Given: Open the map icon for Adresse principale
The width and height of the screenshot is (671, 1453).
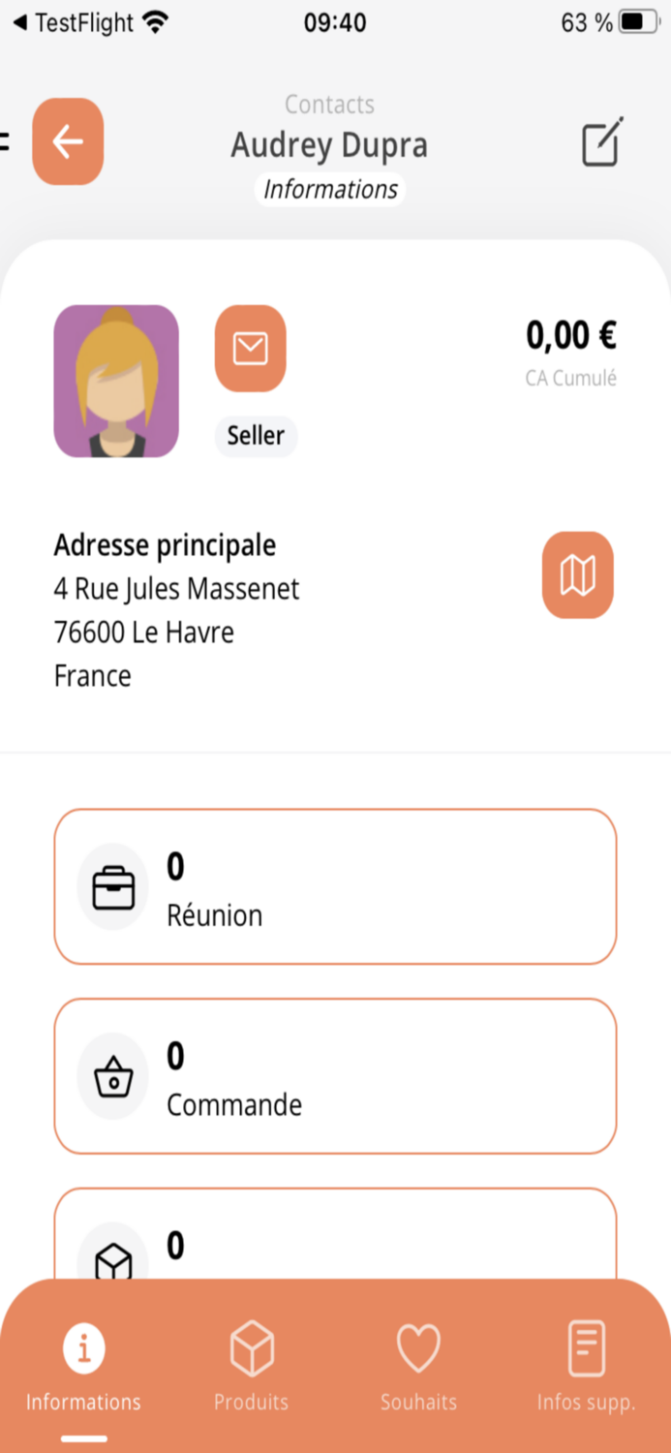Looking at the screenshot, I should (578, 574).
